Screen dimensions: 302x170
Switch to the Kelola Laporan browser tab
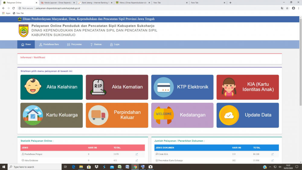point(57,3)
